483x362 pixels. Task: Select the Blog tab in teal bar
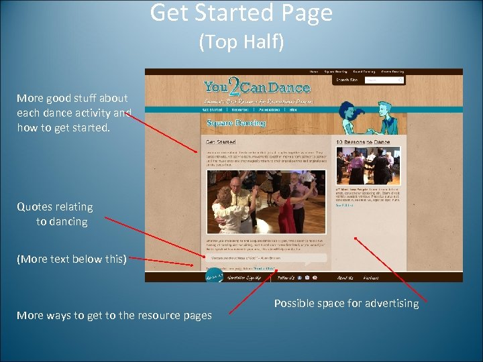(293, 109)
